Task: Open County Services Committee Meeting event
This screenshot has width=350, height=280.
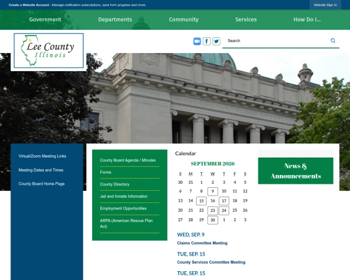Action: 211,262
